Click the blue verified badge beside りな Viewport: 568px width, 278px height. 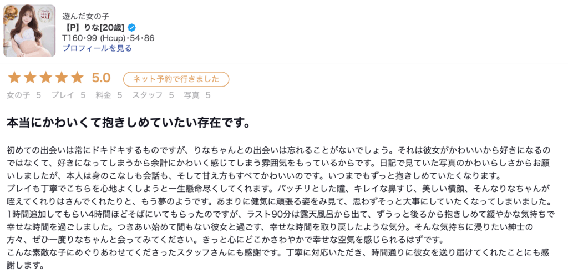132,28
